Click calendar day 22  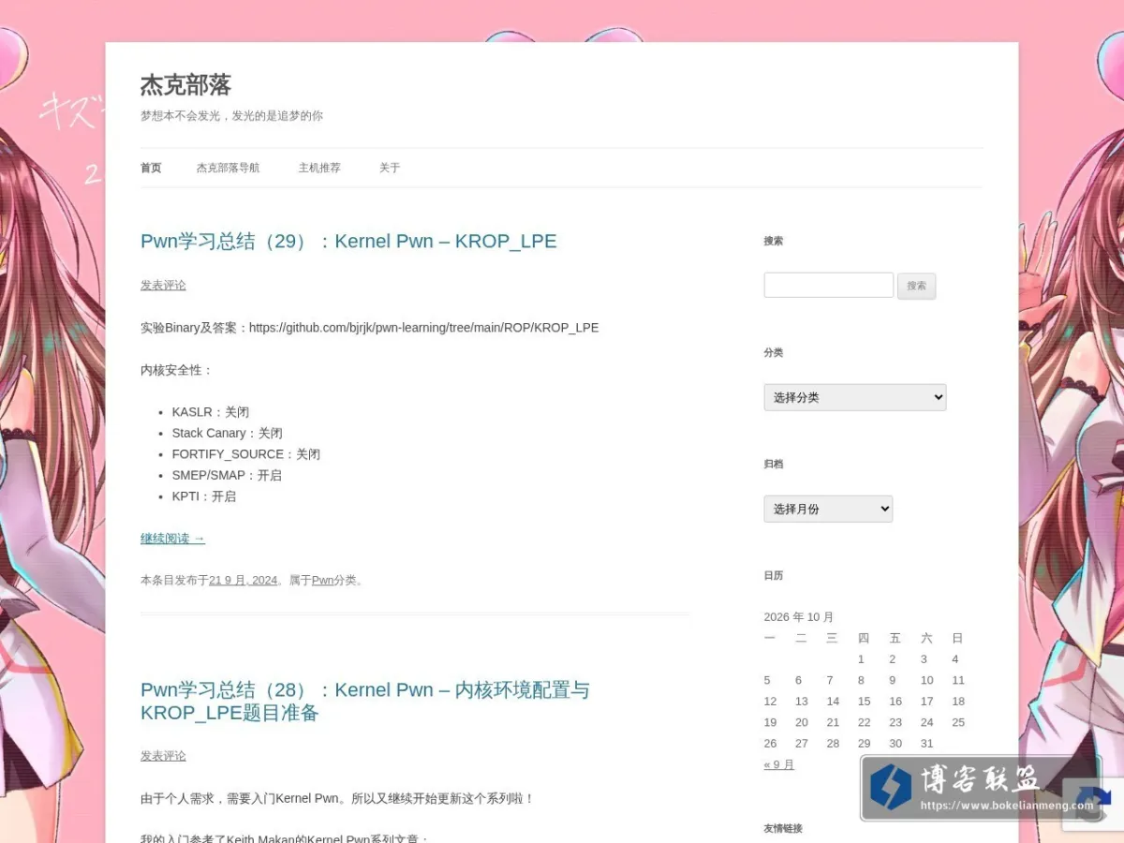864,722
